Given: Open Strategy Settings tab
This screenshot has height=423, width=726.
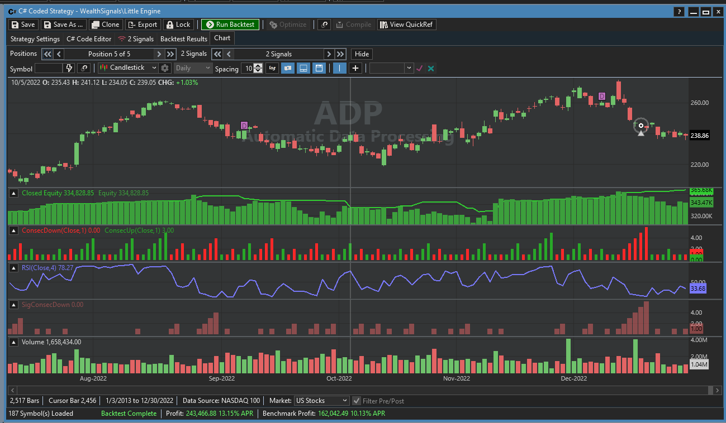Looking at the screenshot, I should click(x=35, y=39).
